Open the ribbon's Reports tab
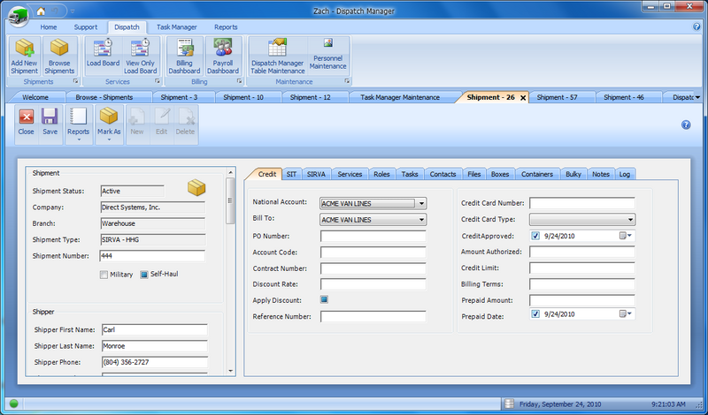This screenshot has width=708, height=415. (226, 27)
